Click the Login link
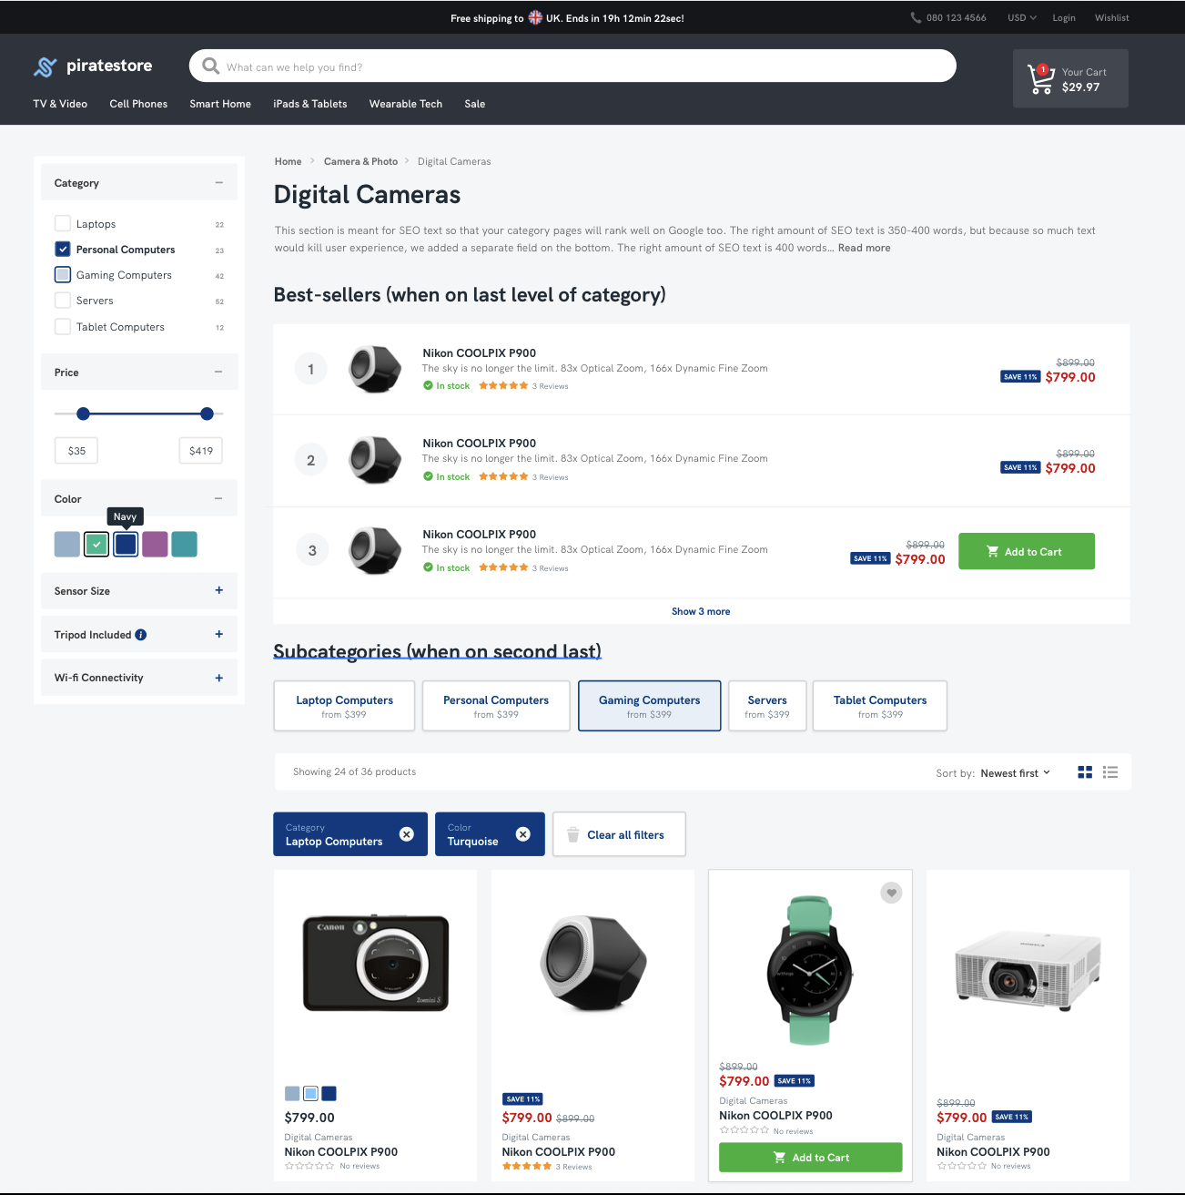 click(x=1064, y=17)
